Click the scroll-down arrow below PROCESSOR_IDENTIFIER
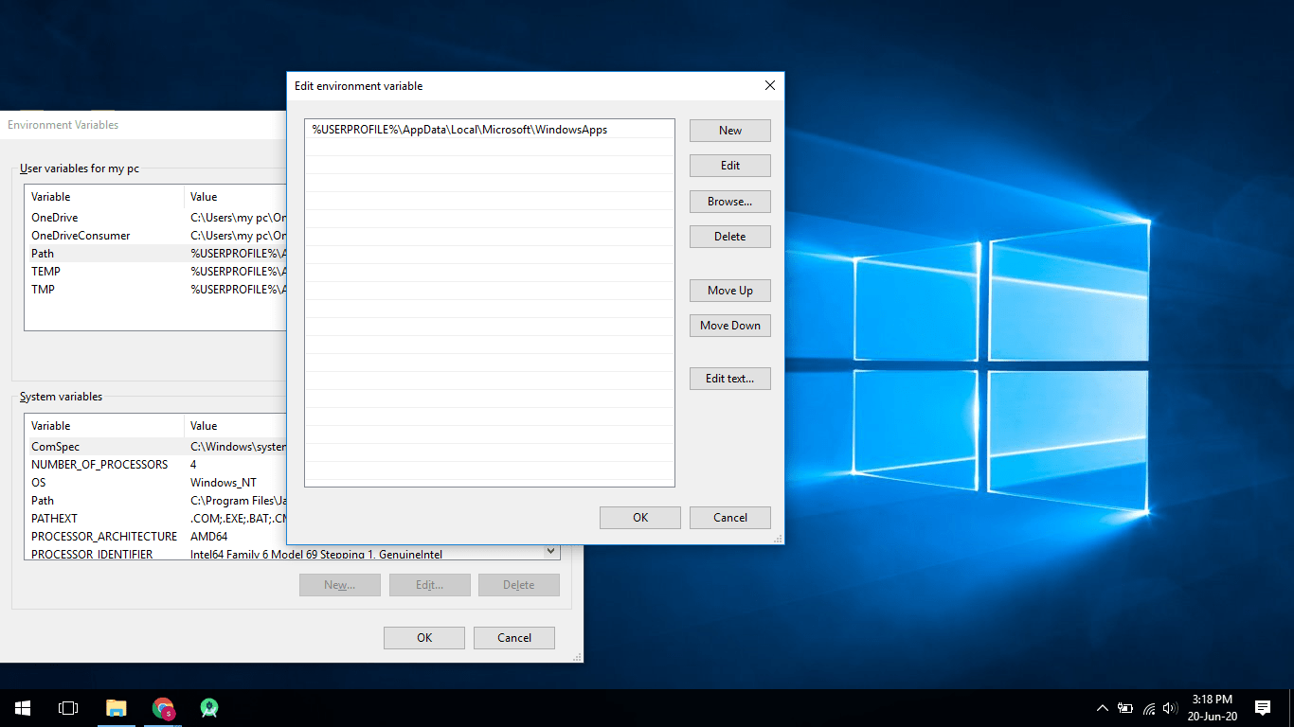Screen dimensions: 1294x727 coord(549,551)
